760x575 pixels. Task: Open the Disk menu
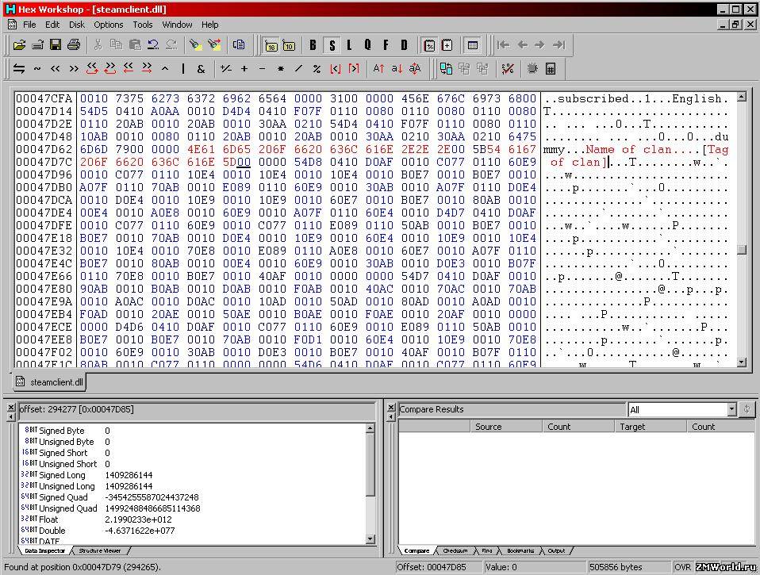click(77, 25)
